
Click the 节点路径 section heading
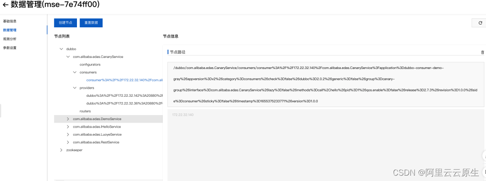(177, 52)
